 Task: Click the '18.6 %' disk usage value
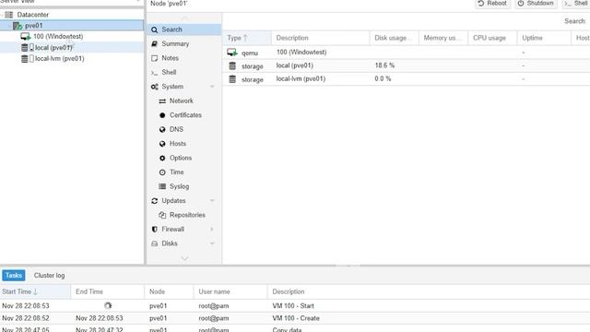pos(384,65)
